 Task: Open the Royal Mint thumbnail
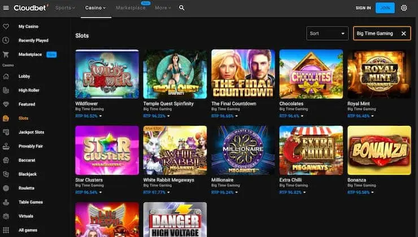[379, 74]
